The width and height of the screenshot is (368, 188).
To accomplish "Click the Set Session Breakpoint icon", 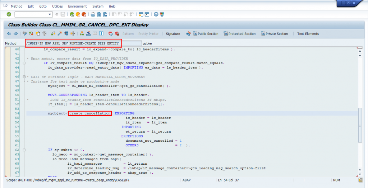I will (x=111, y=34).
